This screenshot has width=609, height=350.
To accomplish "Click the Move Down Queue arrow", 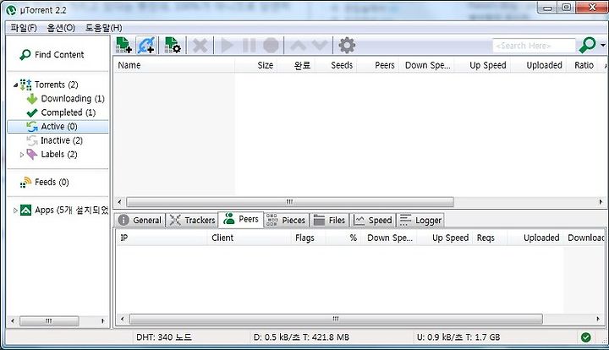I will tap(319, 46).
